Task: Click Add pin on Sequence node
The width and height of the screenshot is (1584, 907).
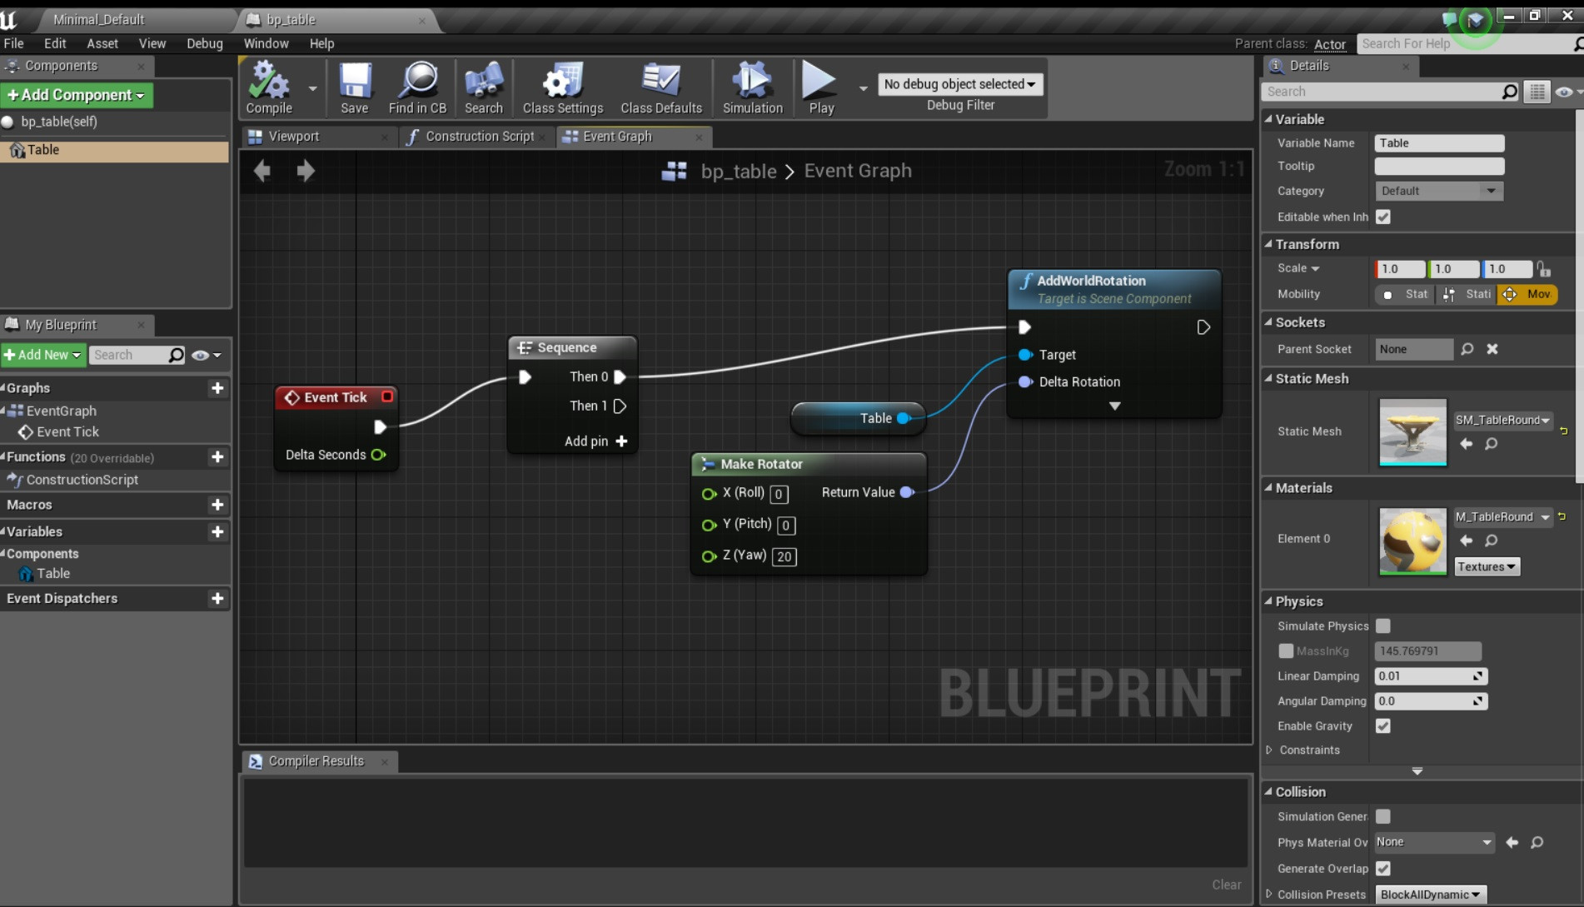Action: (595, 441)
